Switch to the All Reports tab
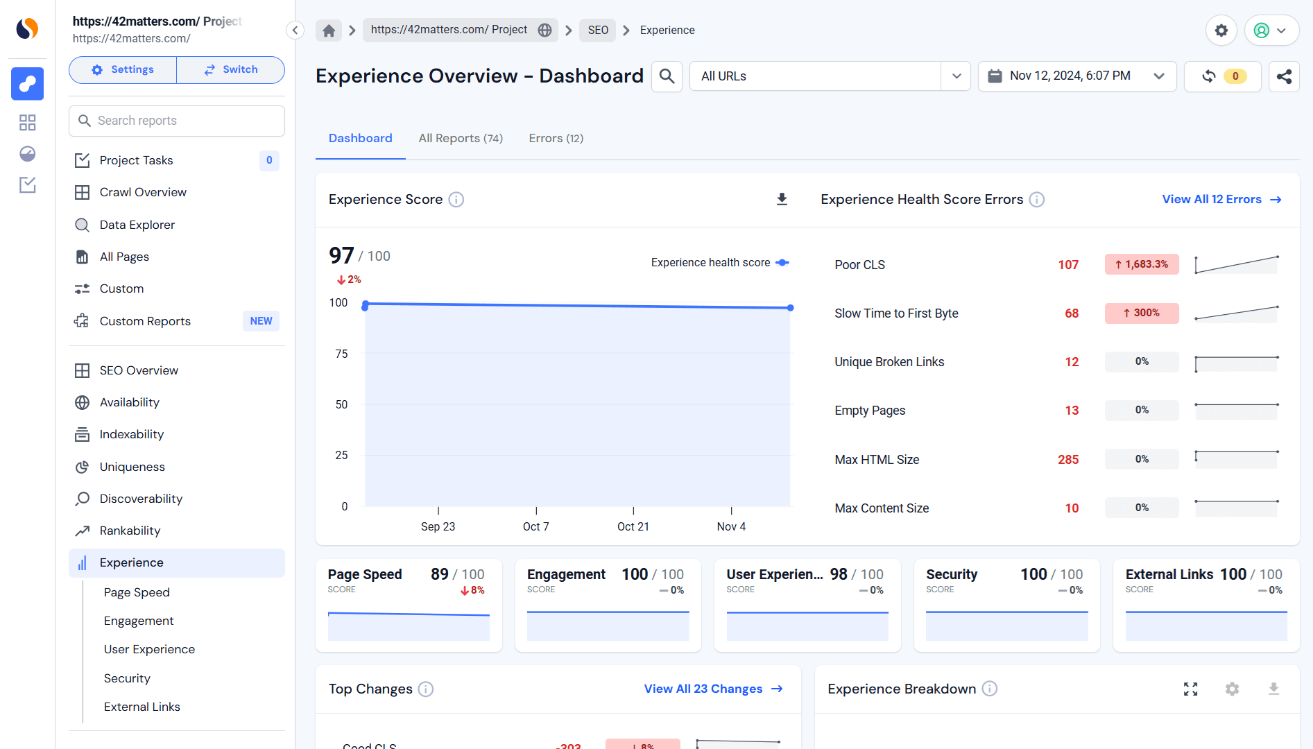The height and width of the screenshot is (749, 1313). (461, 139)
